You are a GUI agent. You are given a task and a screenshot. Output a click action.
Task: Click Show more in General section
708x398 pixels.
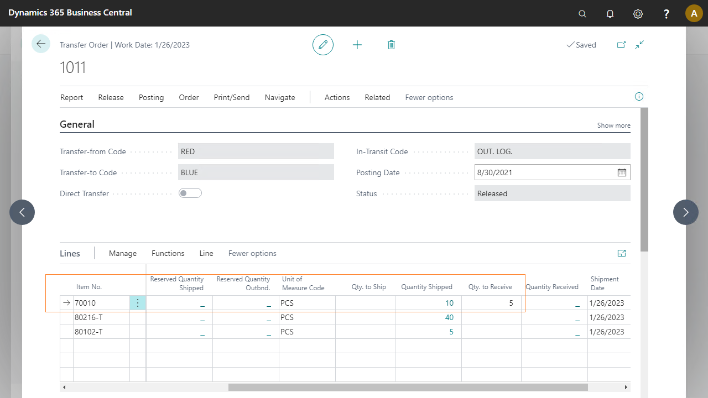(614, 125)
